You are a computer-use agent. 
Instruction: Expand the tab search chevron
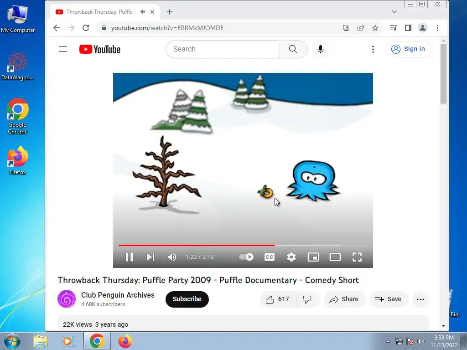click(x=394, y=12)
